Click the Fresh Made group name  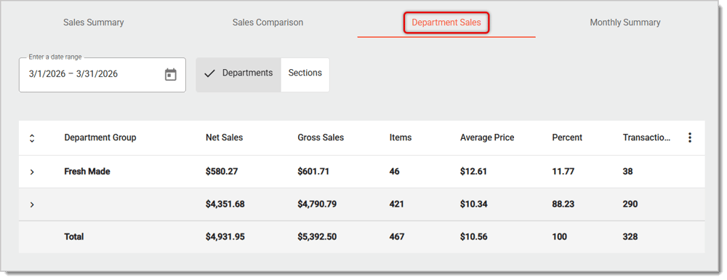click(87, 172)
